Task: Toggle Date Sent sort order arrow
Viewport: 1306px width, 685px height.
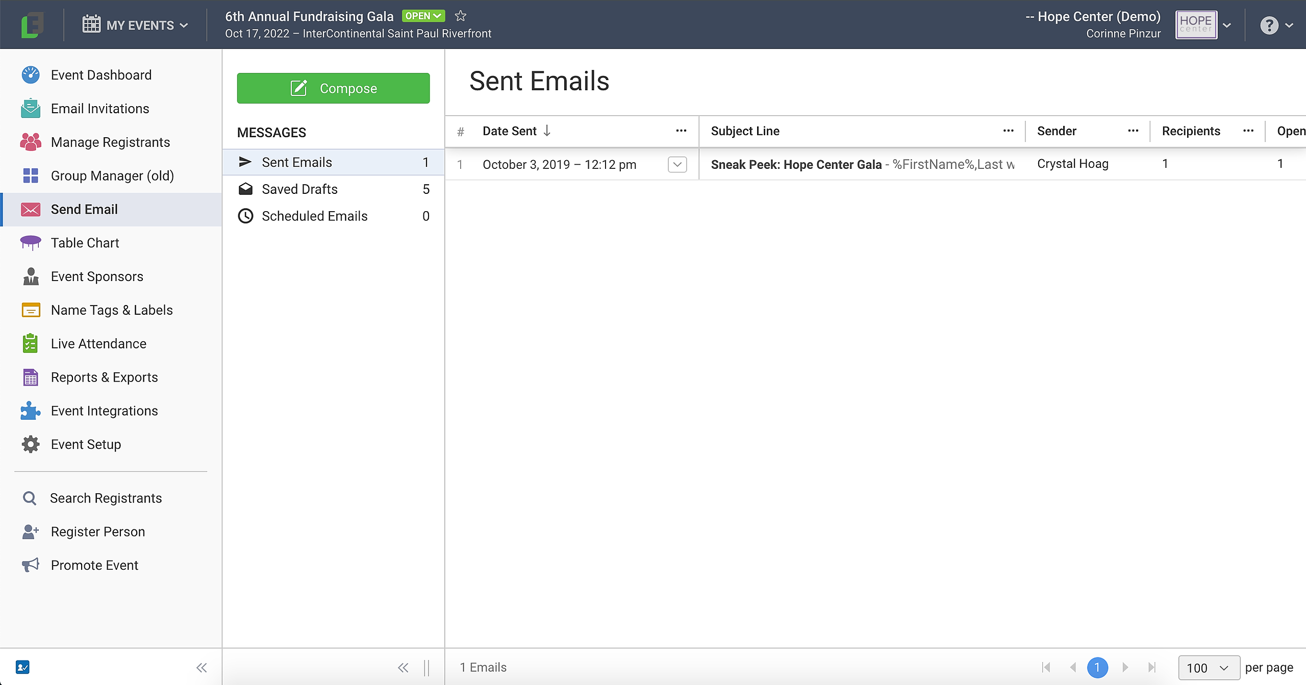Action: click(547, 131)
